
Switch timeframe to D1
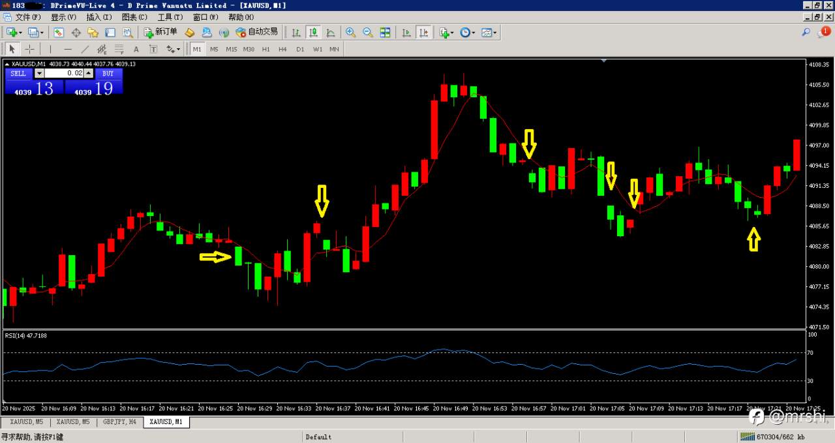pyautogui.click(x=300, y=49)
